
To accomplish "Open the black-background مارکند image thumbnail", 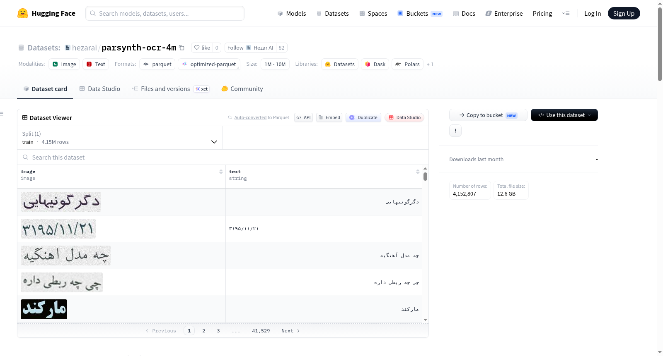I will 44,309.
